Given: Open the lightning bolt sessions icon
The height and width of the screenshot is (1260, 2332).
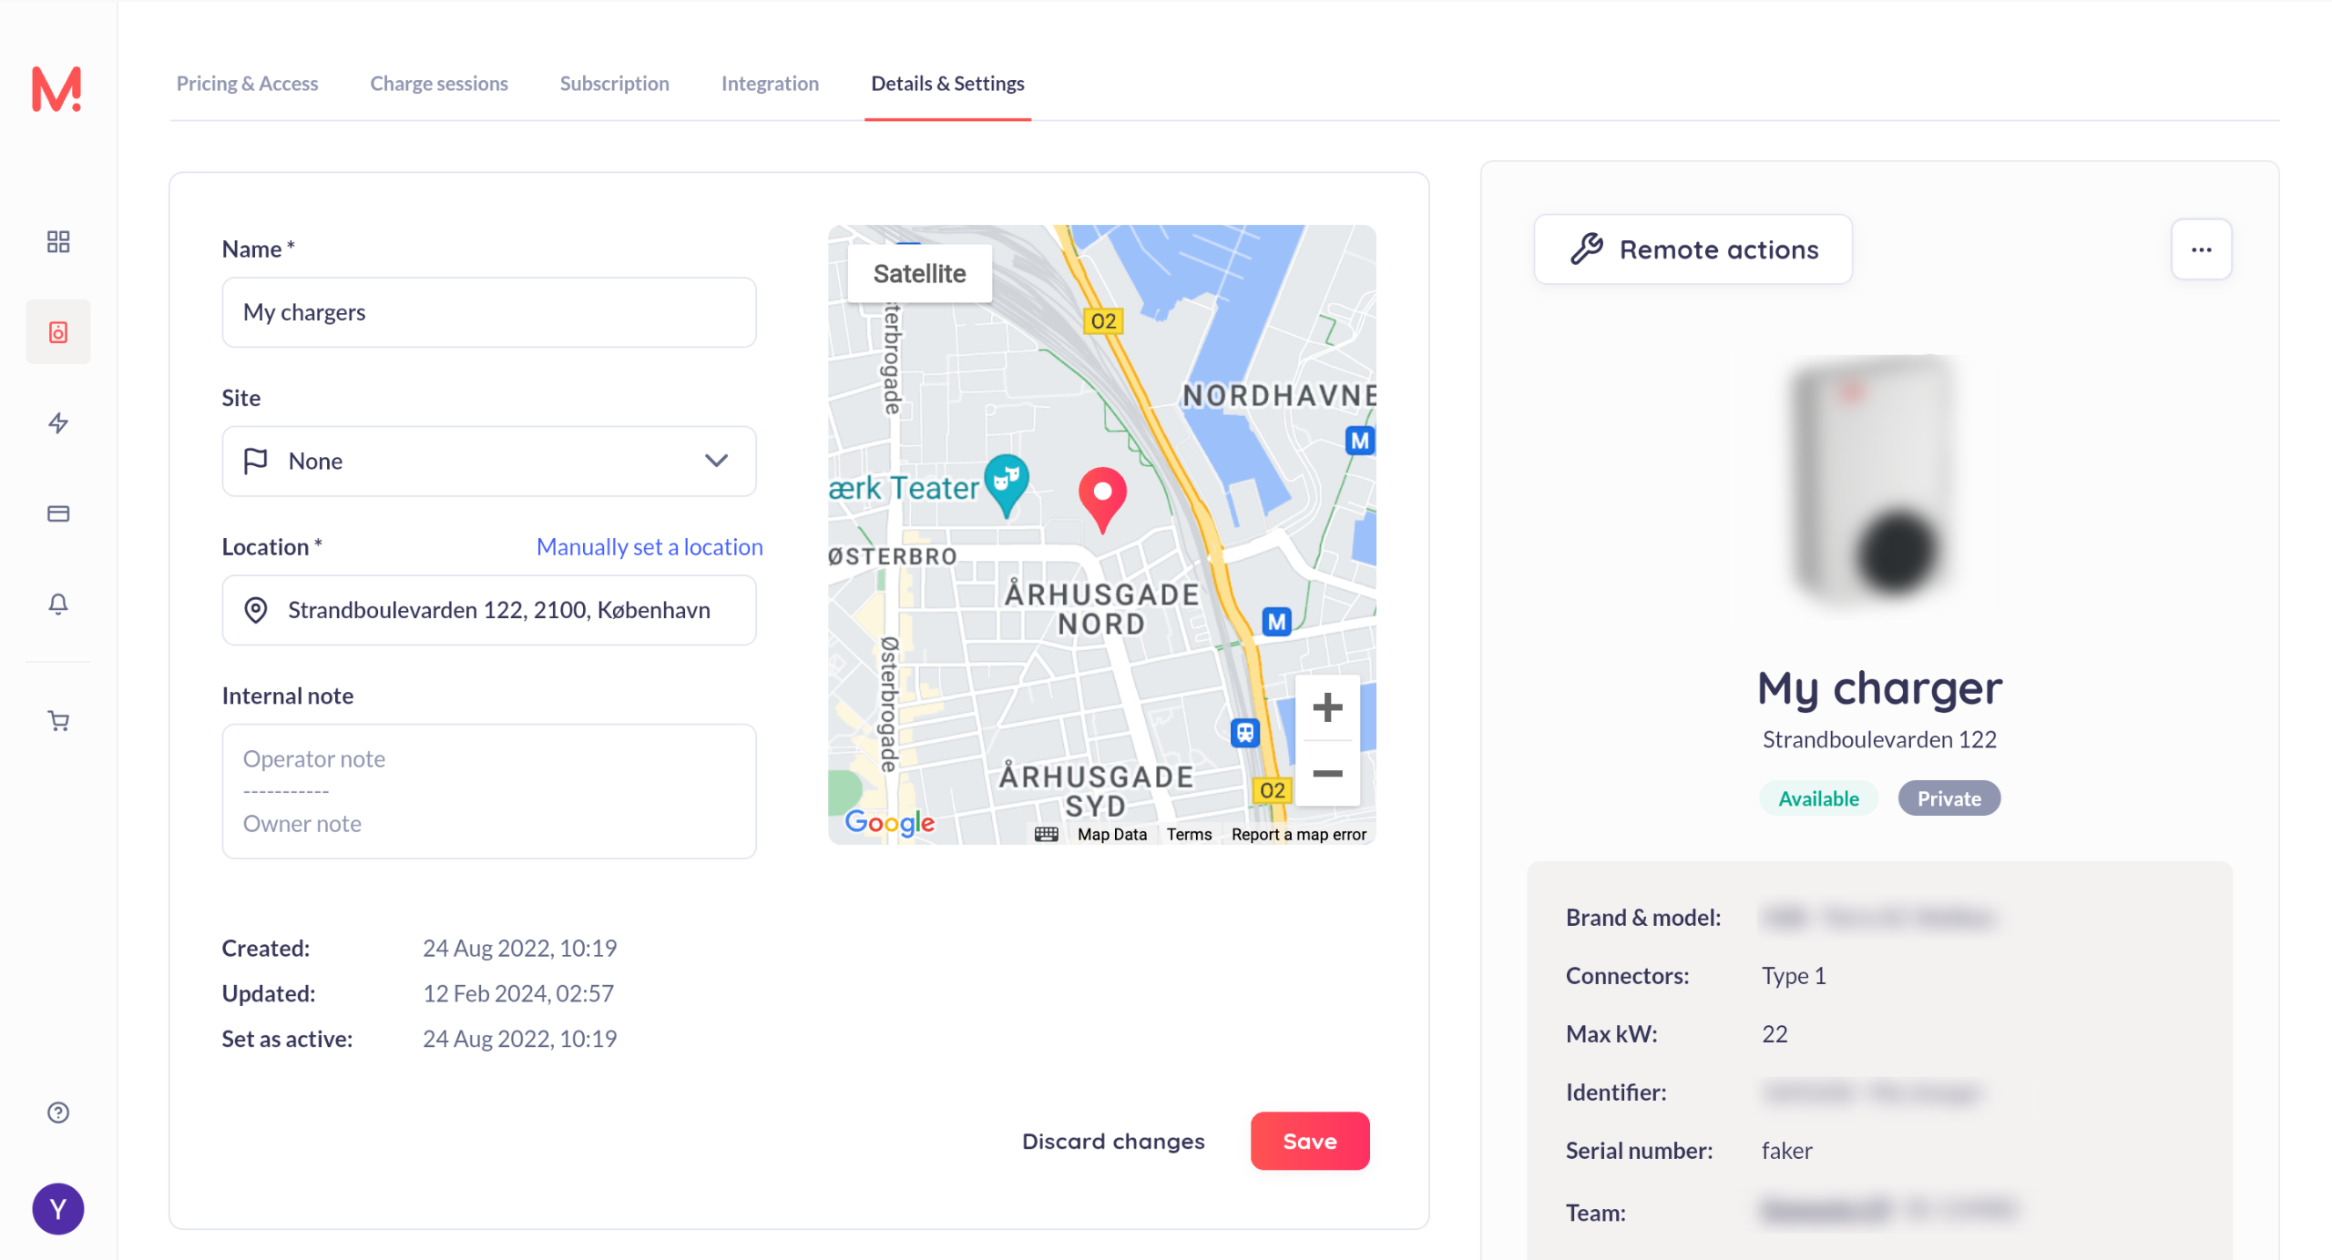Looking at the screenshot, I should pos(58,423).
